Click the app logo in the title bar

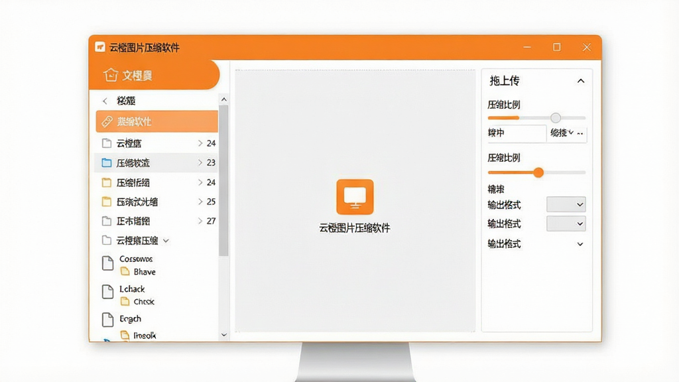100,47
